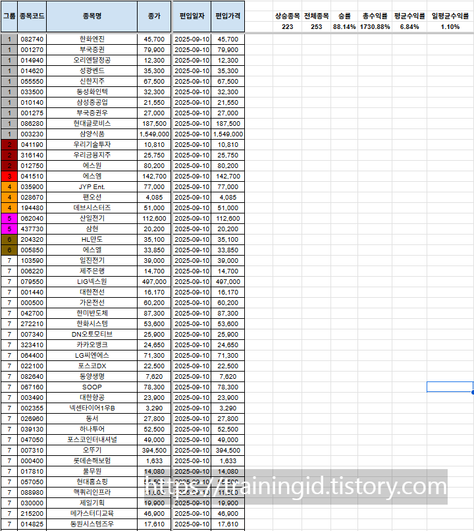
Task: Click the stock name JYP Ent.
Action: click(92, 186)
